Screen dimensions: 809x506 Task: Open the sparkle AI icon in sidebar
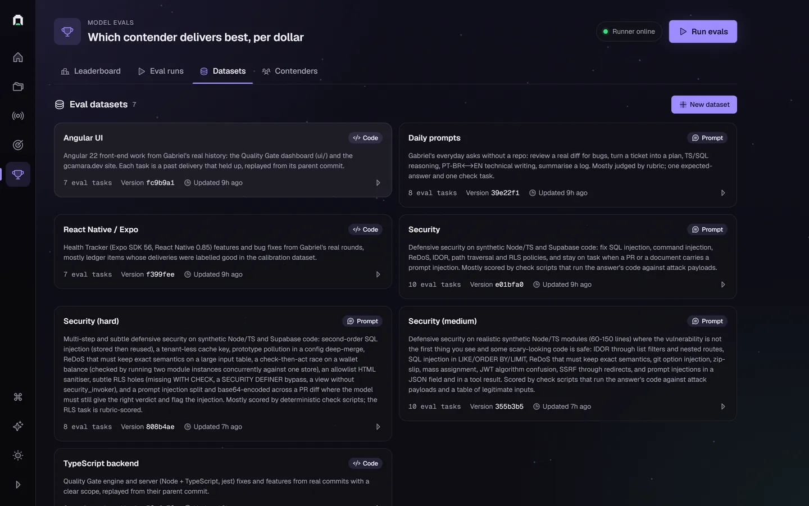pos(18,426)
